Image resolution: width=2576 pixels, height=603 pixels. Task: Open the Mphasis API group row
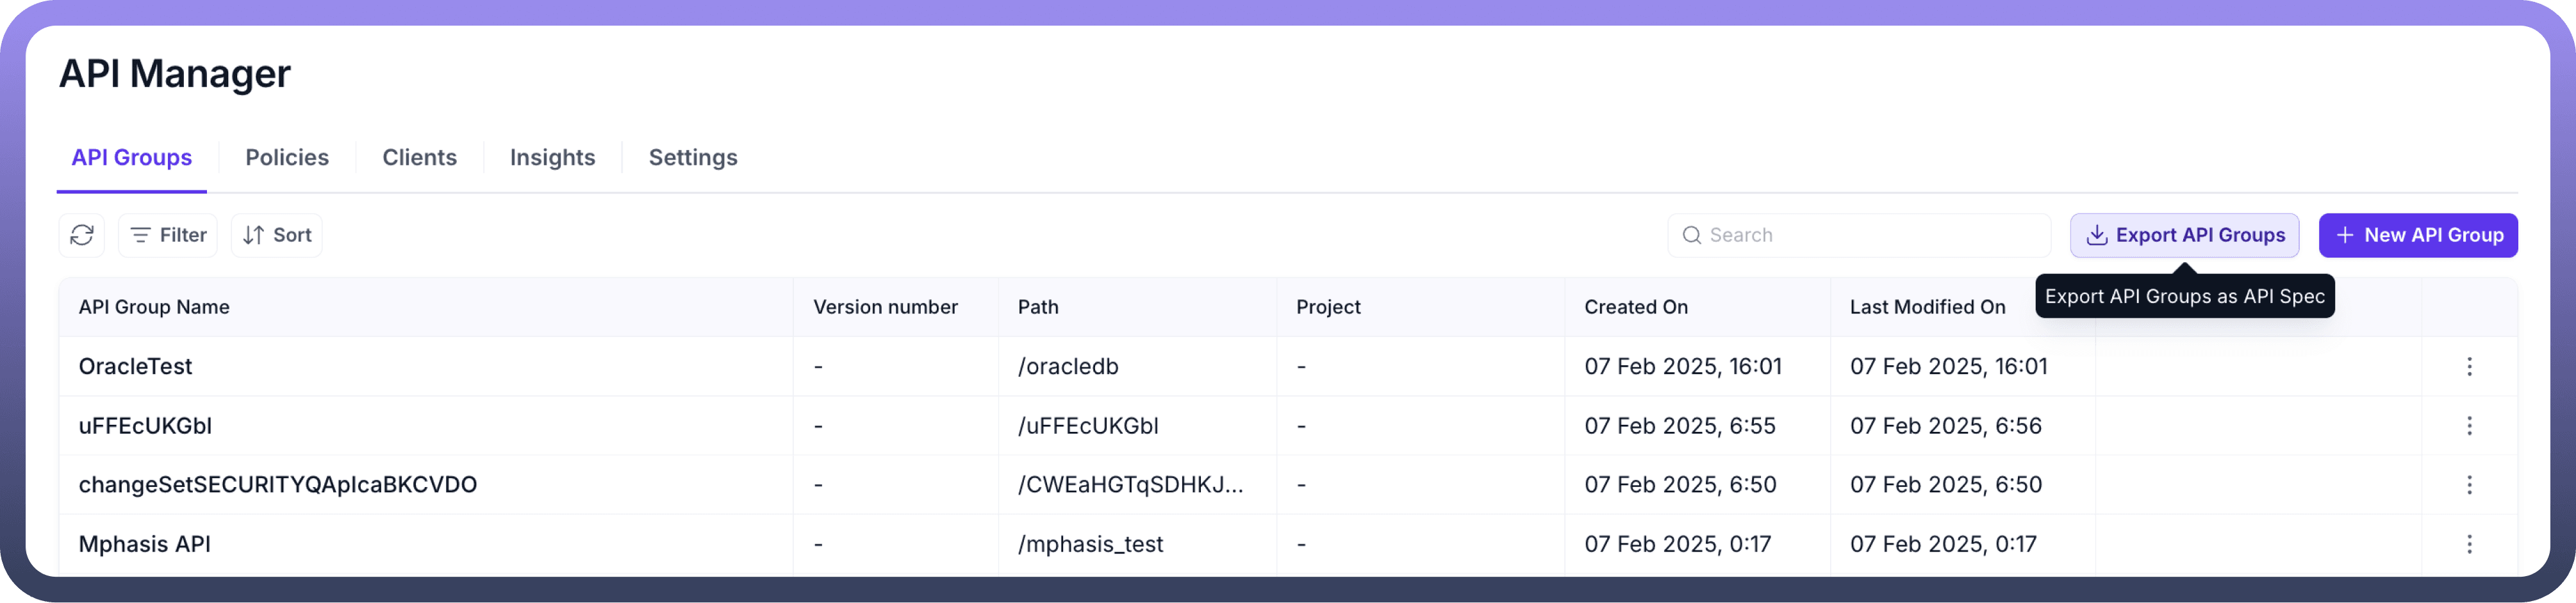145,544
